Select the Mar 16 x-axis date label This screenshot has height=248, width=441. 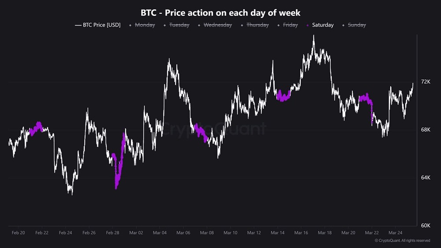click(x=301, y=233)
